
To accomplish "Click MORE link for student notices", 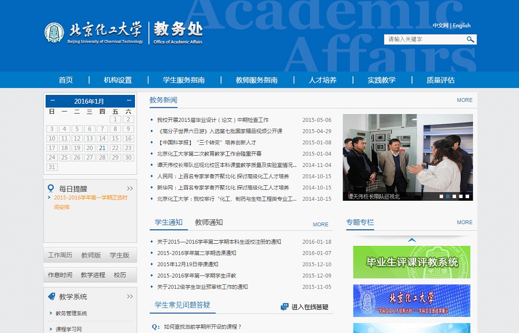I will click(x=320, y=225).
